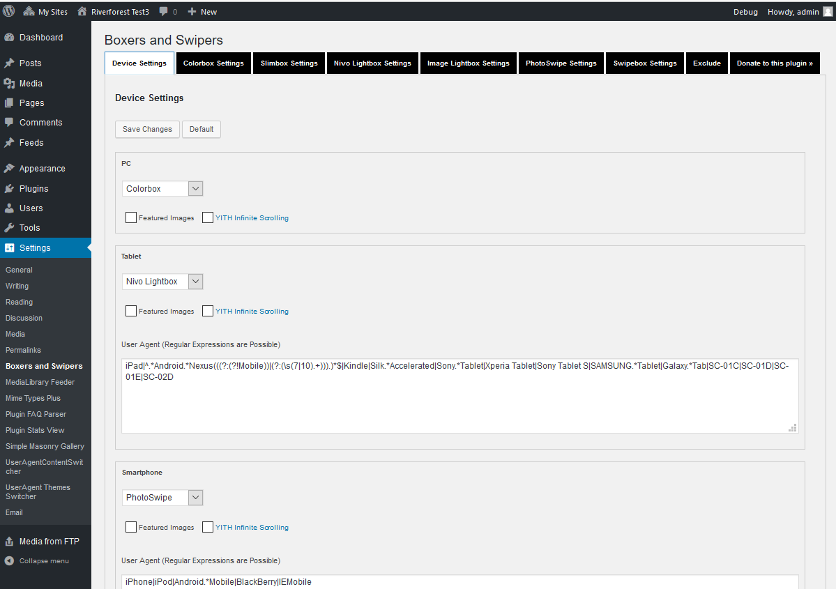Click the Settings sliders icon
836x589 pixels.
point(9,248)
